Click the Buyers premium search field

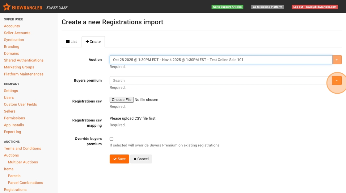(x=221, y=81)
